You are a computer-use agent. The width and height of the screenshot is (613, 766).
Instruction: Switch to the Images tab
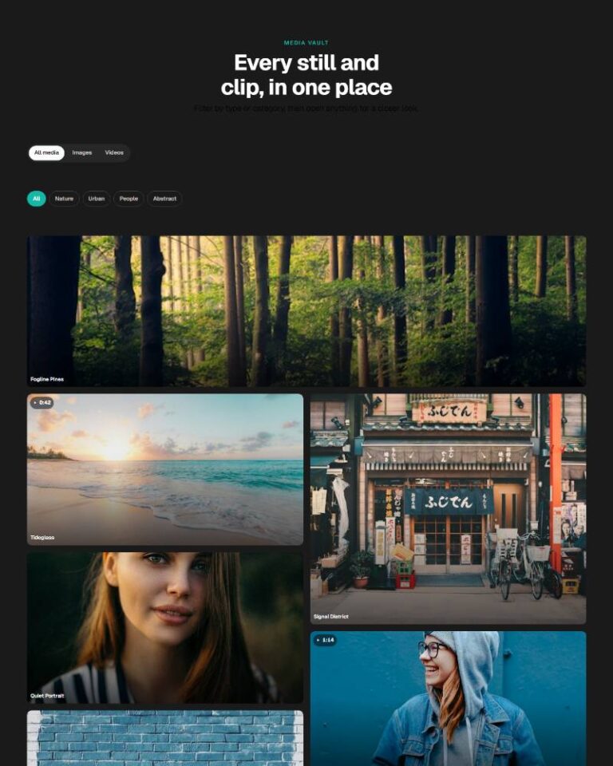[82, 153]
